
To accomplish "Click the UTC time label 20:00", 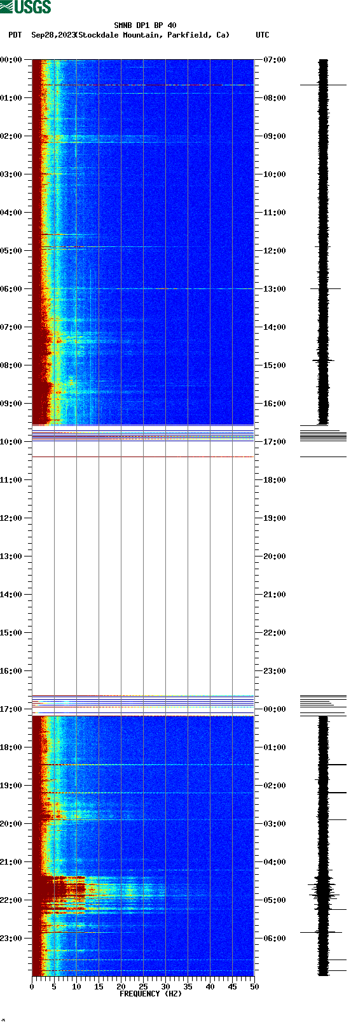I will tap(274, 556).
